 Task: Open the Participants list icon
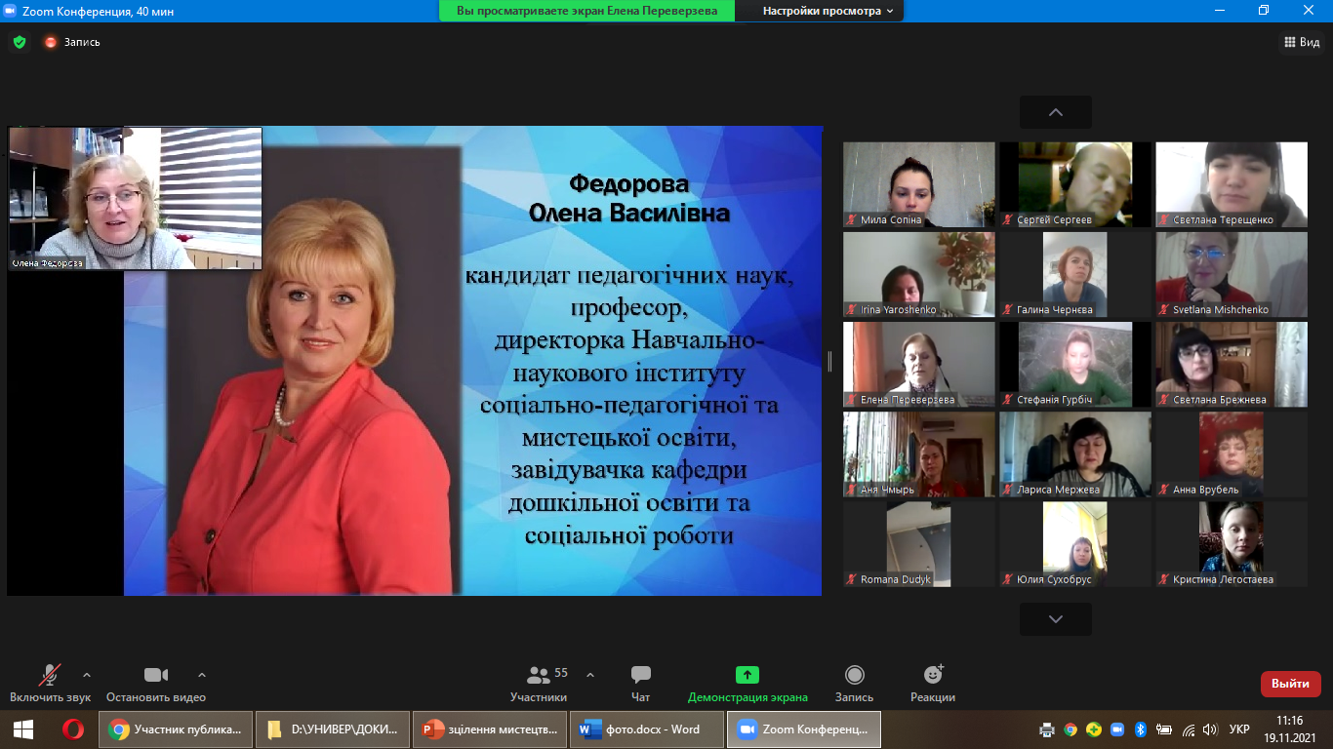click(538, 675)
